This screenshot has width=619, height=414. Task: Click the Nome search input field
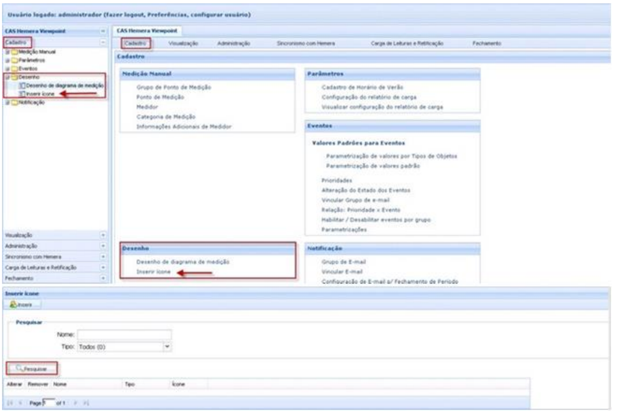pyautogui.click(x=124, y=334)
